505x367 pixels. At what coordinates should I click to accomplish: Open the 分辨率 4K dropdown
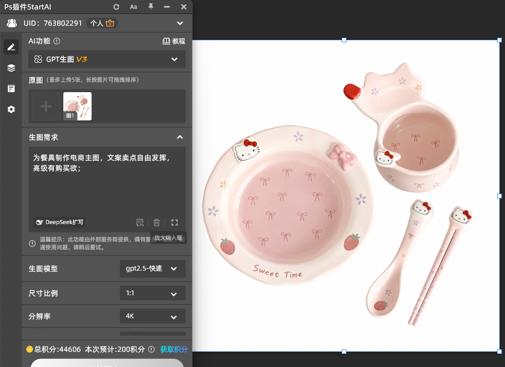pos(153,316)
